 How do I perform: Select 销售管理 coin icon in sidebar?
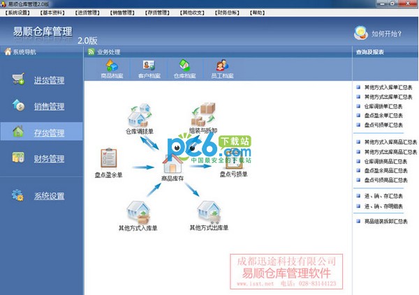[x=18, y=105]
